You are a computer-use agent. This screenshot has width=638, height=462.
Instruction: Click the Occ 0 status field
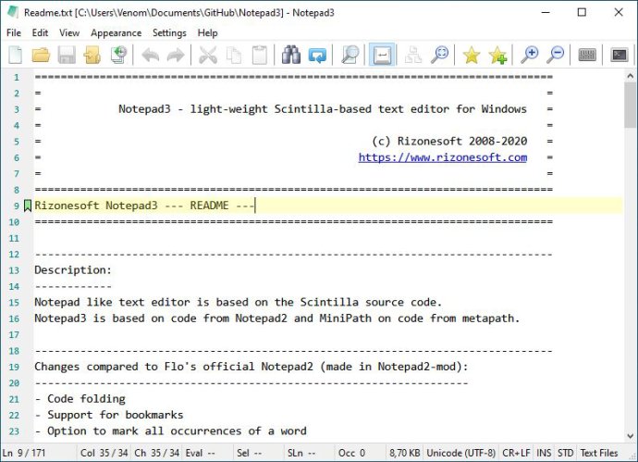(x=360, y=453)
